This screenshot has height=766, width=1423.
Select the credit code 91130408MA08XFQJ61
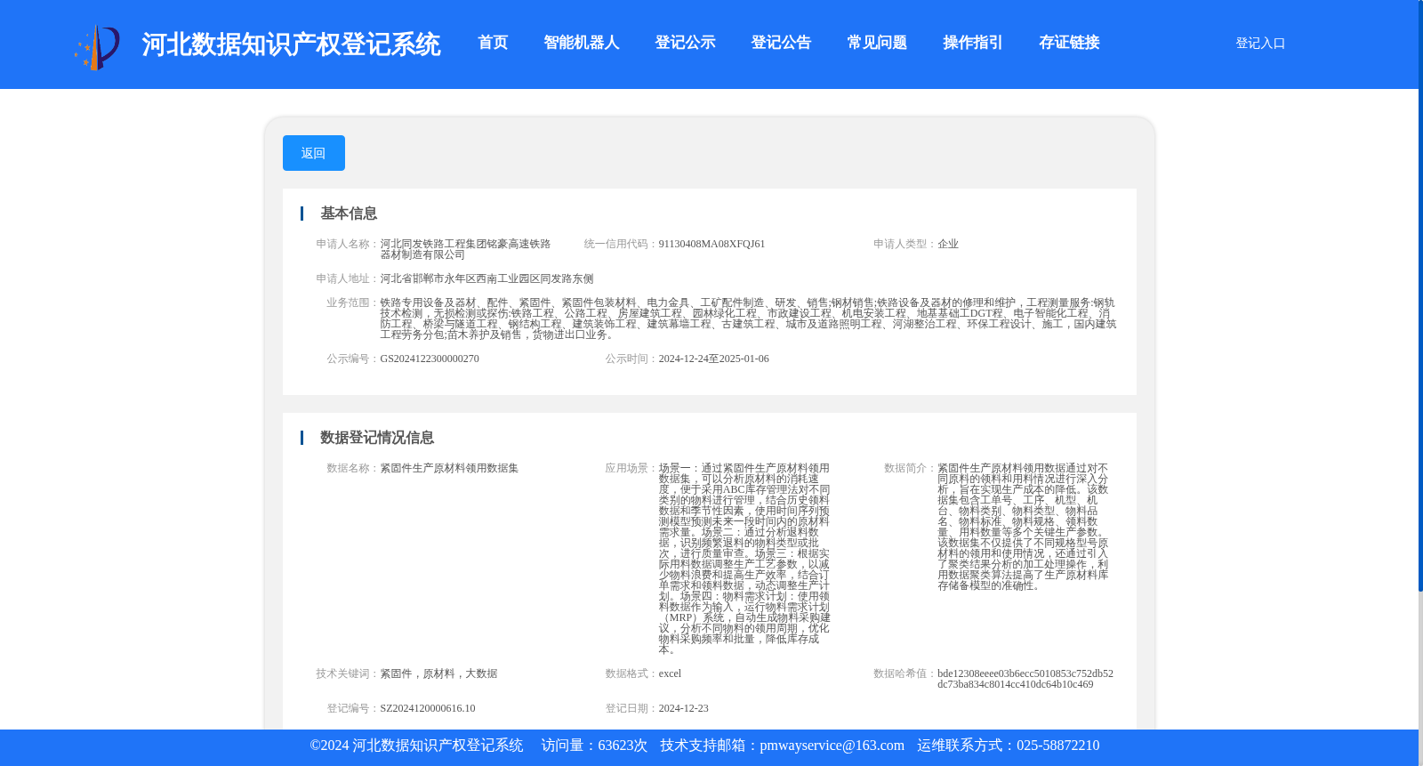(x=711, y=244)
